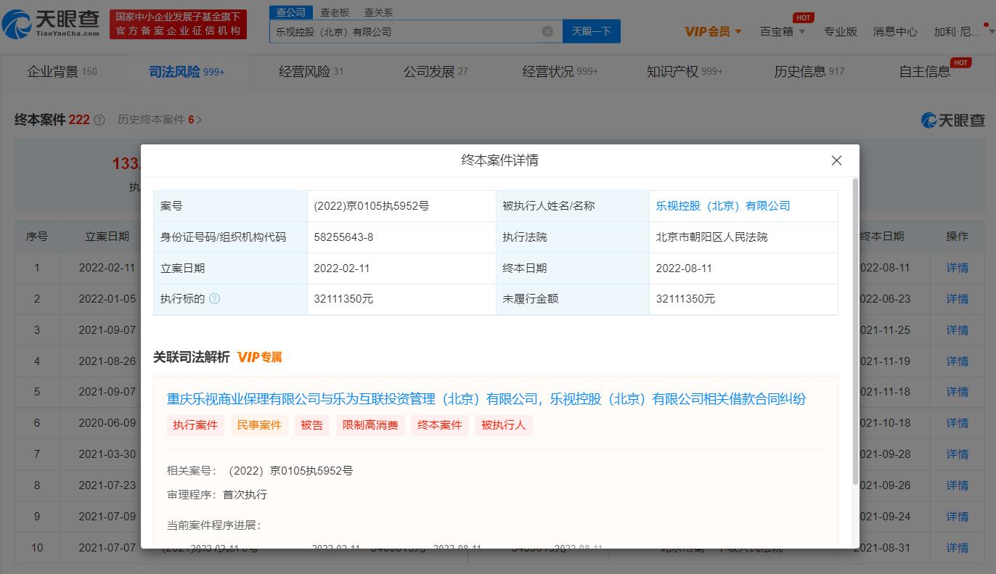Open 详情 for the 2021-11-19 row
This screenshot has width=996, height=574.
(x=958, y=361)
